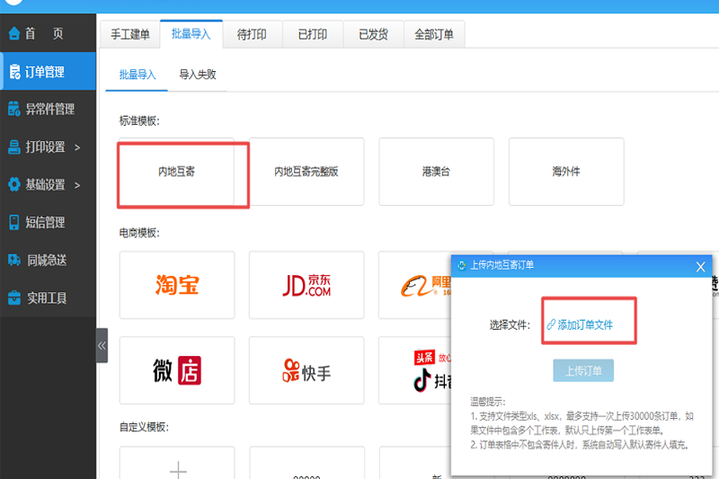Add a custom template with plus card
Screen dimensions: 719x479
pos(177,463)
